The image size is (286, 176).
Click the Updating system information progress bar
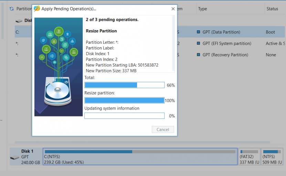click(124, 116)
